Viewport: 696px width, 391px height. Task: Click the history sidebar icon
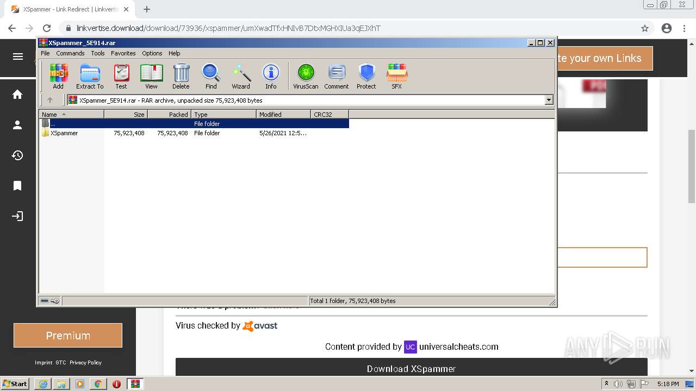coord(17,155)
